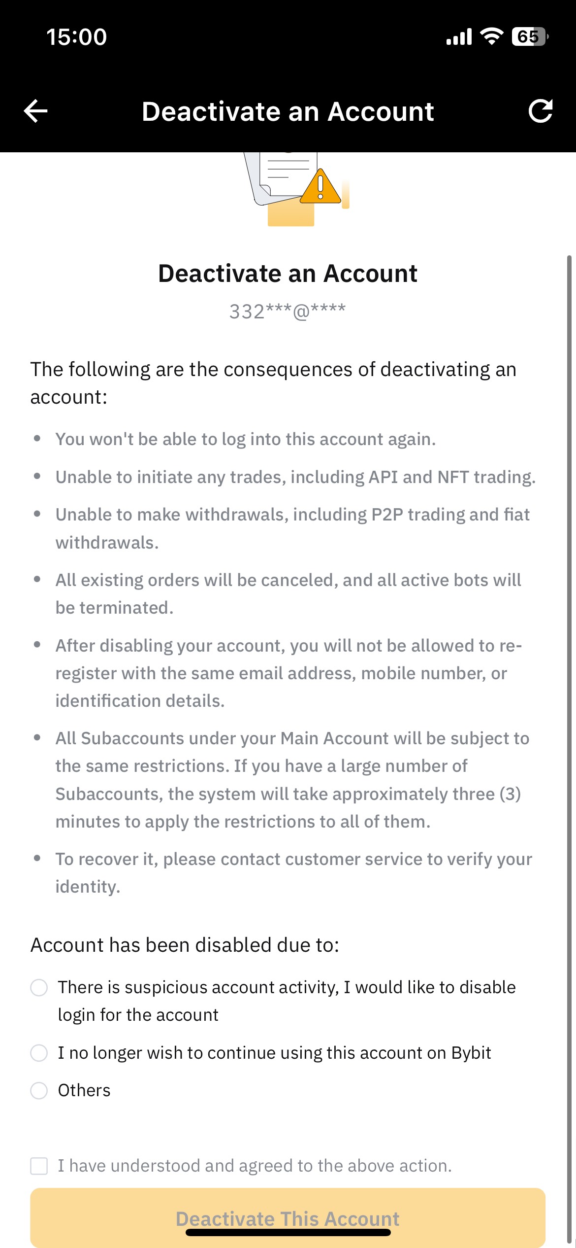Tap the home indicator bar at the bottom
576x1248 pixels.
[x=288, y=1232]
